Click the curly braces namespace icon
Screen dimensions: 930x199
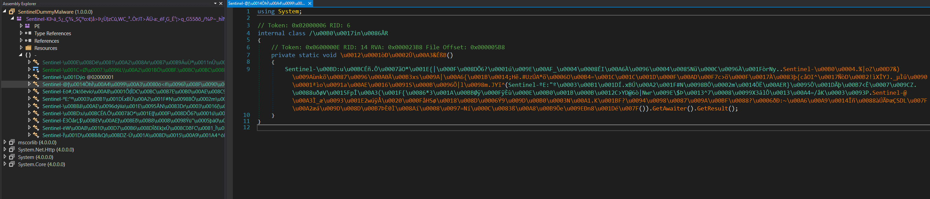pyautogui.click(x=28, y=55)
